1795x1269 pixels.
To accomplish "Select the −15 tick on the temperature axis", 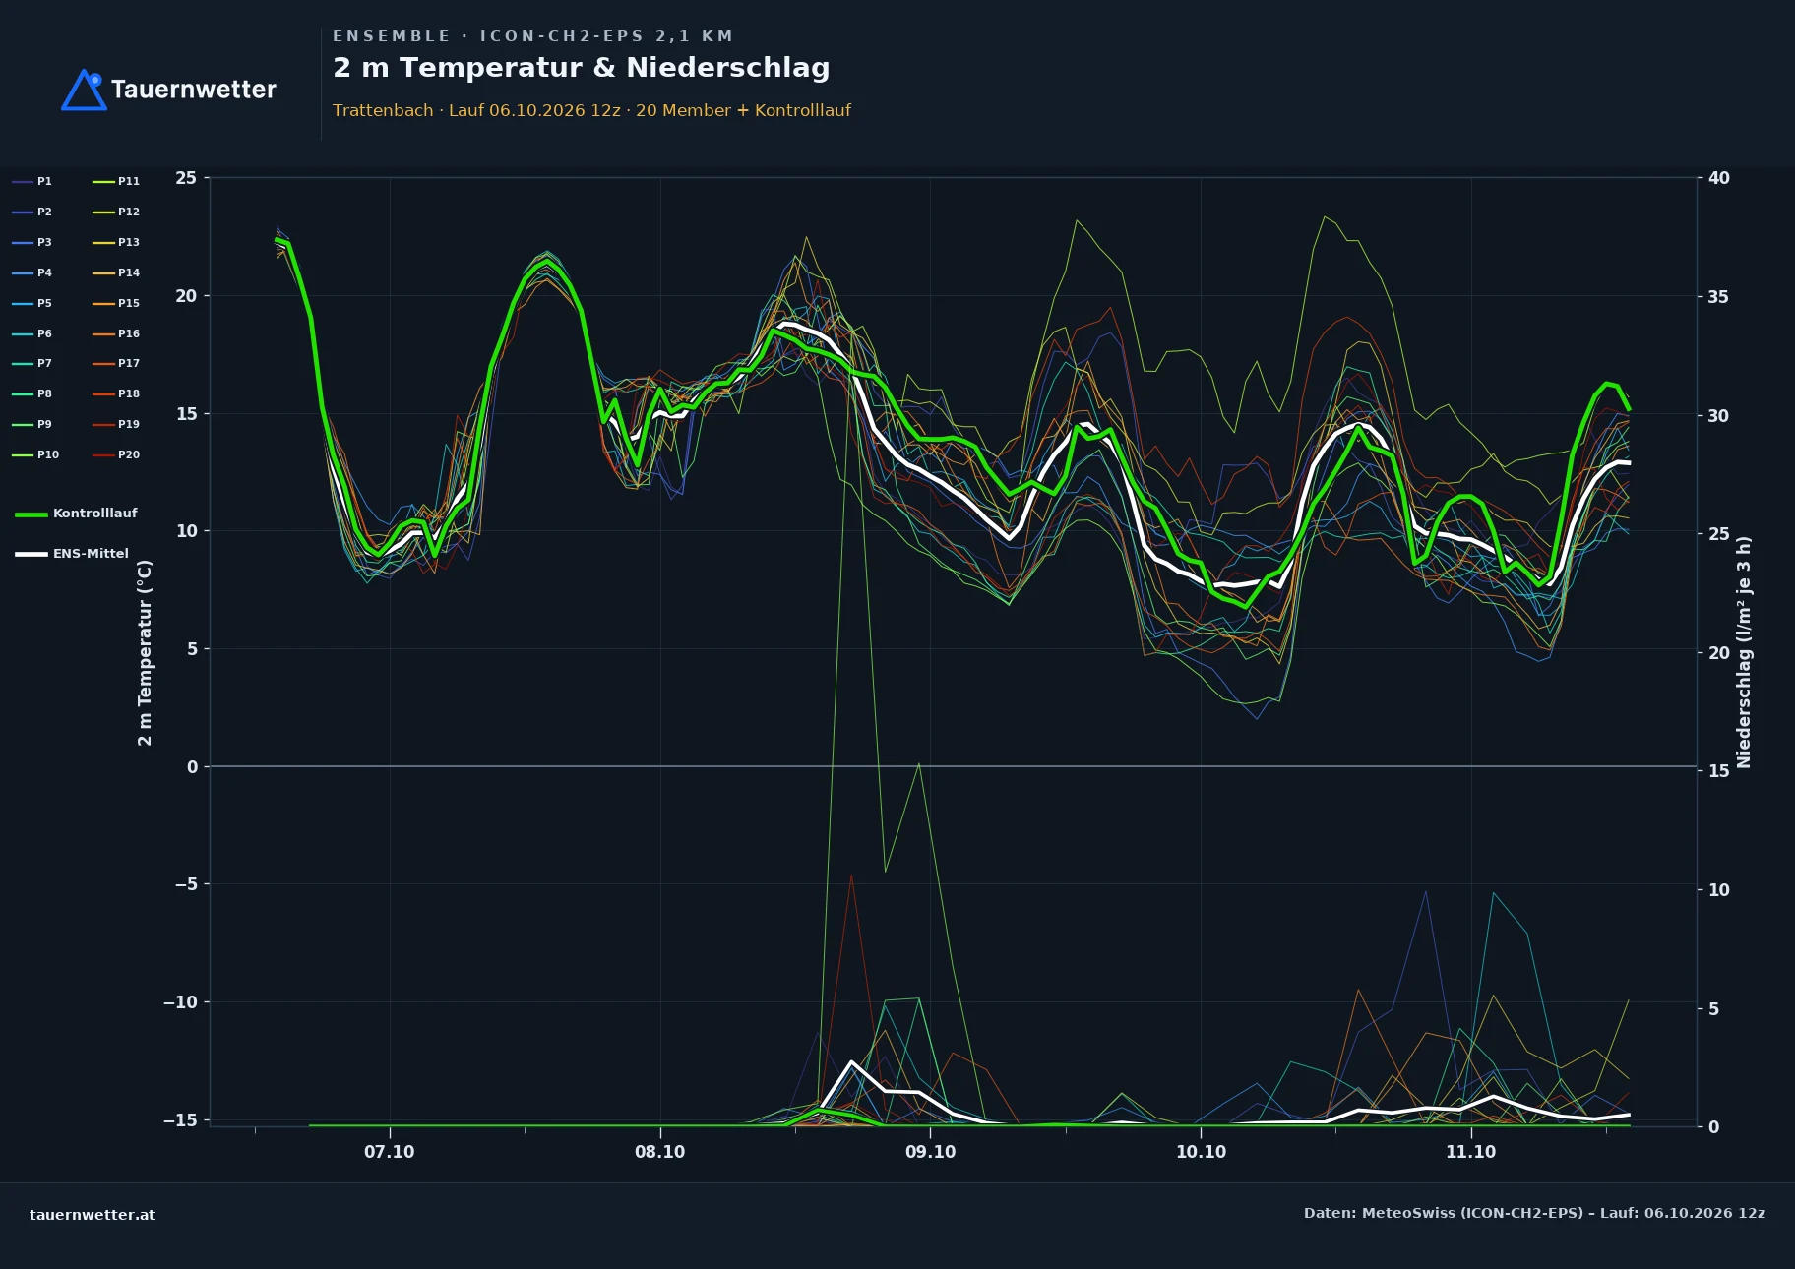I will 180,1120.
